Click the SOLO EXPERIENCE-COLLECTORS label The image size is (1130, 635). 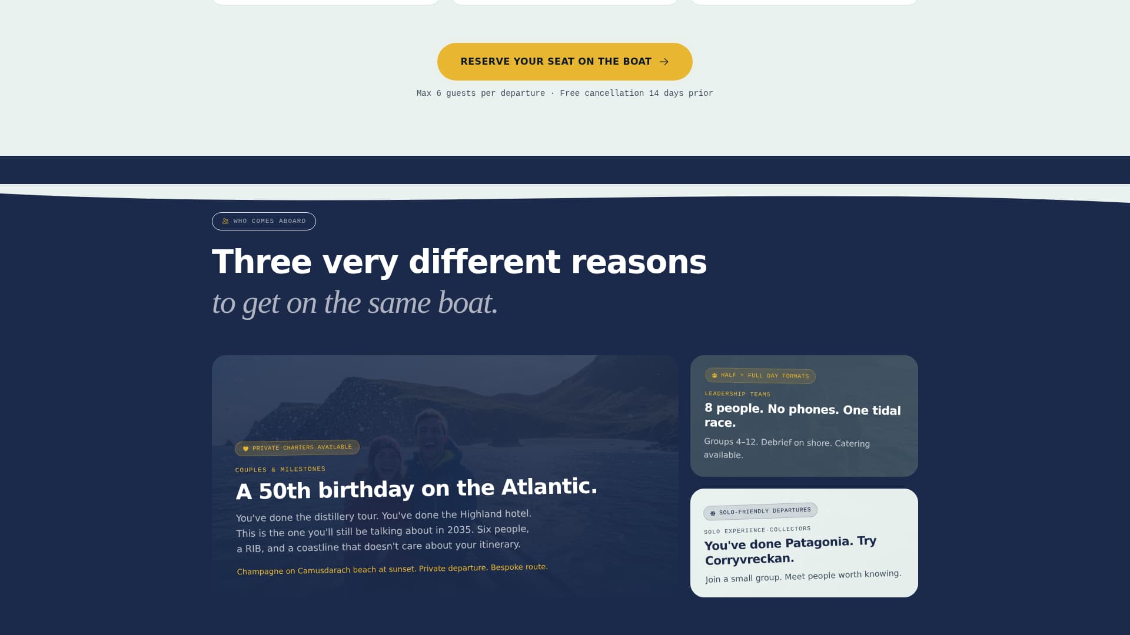point(757,530)
